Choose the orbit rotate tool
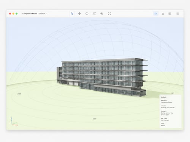Image resolution: width=190 pixels, height=142 pixels. 87,14
